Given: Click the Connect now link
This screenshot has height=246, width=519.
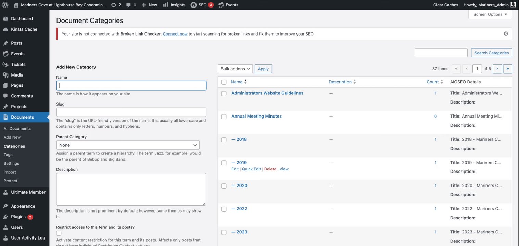Looking at the screenshot, I should [x=175, y=34].
